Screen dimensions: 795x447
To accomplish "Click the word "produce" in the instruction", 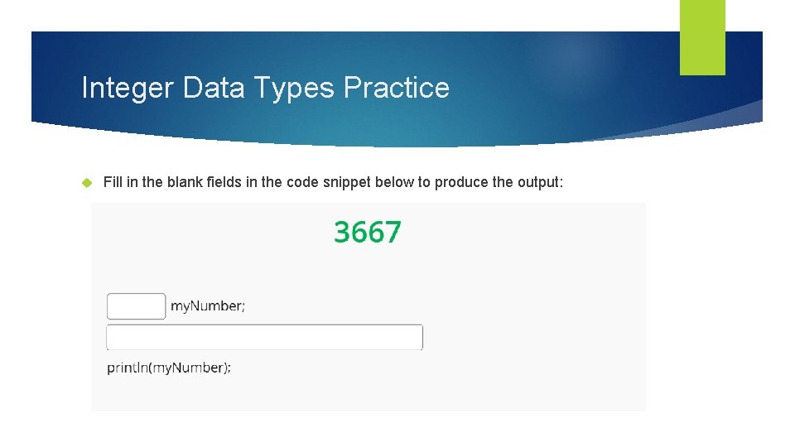I will [x=467, y=182].
